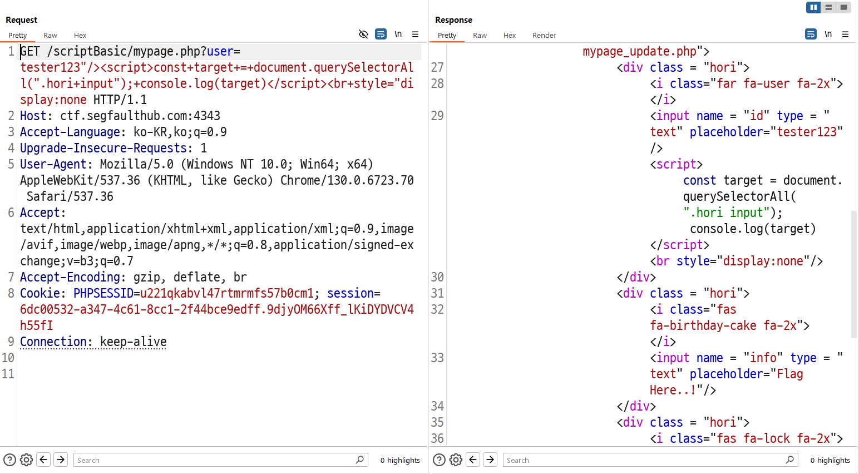Select tabbed combined layout icon
This screenshot has width=859, height=474.
(x=843, y=7)
